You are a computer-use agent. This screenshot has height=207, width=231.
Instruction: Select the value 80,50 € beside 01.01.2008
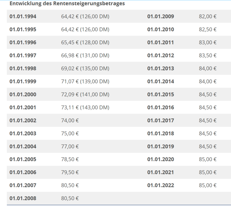(x=70, y=198)
